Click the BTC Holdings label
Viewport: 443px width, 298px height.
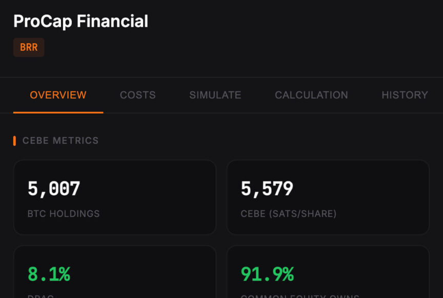pyautogui.click(x=64, y=214)
